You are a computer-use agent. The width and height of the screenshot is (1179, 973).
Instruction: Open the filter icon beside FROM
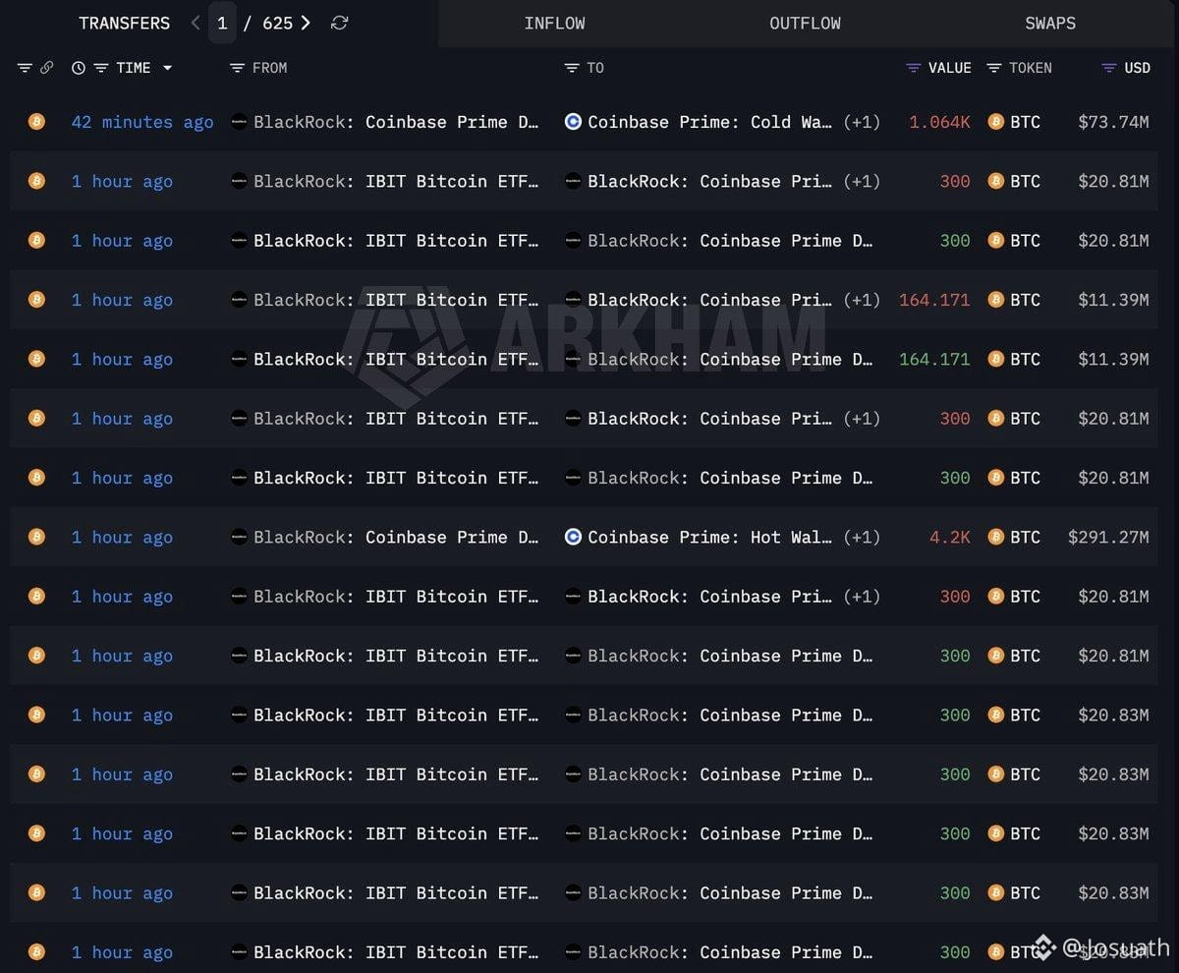237,68
